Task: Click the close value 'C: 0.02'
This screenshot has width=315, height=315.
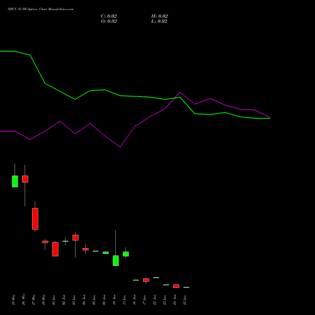Action: click(109, 16)
